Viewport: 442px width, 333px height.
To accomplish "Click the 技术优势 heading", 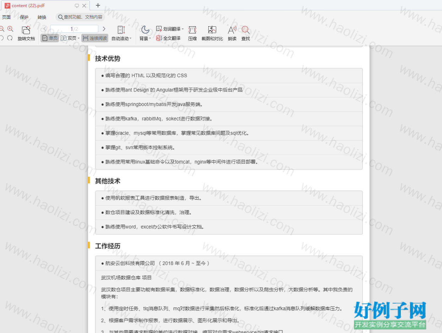I will click(x=108, y=59).
